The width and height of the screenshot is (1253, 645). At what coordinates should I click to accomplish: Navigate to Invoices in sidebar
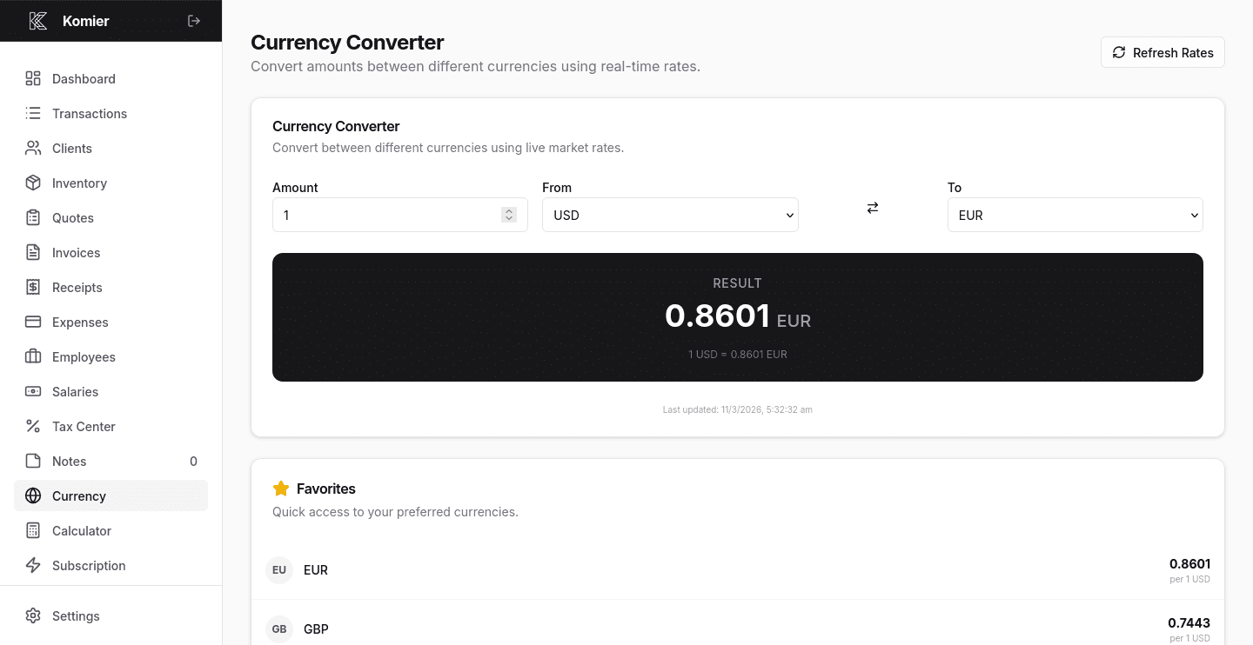coord(76,253)
